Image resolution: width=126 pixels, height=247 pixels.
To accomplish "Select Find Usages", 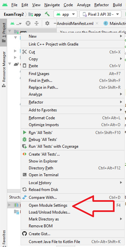I will point(73,74).
